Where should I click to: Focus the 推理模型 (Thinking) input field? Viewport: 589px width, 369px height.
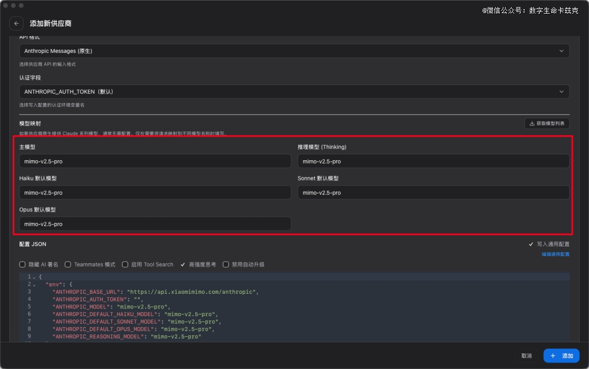point(433,161)
